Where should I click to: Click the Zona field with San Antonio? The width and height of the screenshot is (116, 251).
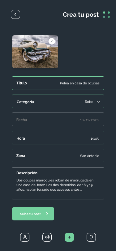click(x=58, y=155)
